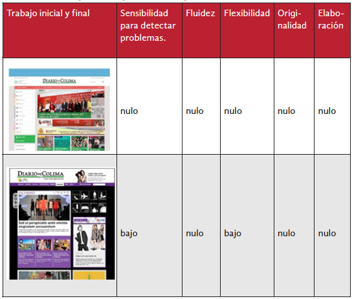The width and height of the screenshot is (354, 299).
Task: Click the Diario de Colima logo in the first screenshot
Action: [60, 81]
